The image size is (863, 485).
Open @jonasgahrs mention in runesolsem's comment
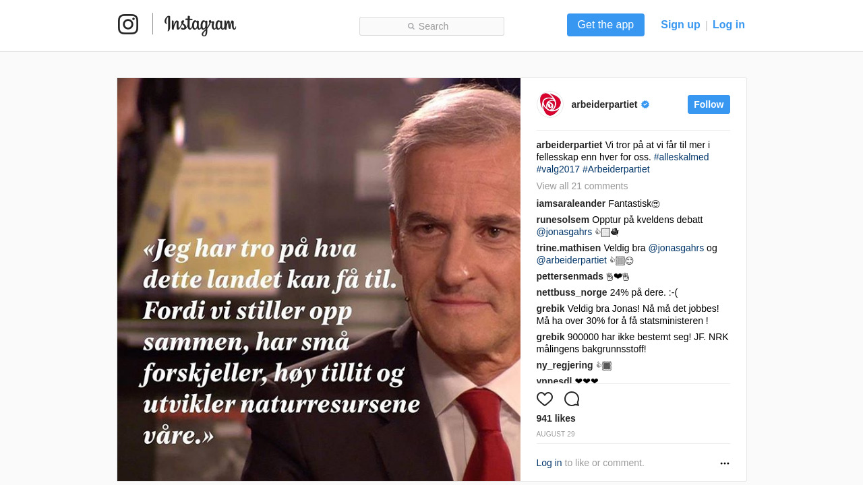[x=564, y=232]
